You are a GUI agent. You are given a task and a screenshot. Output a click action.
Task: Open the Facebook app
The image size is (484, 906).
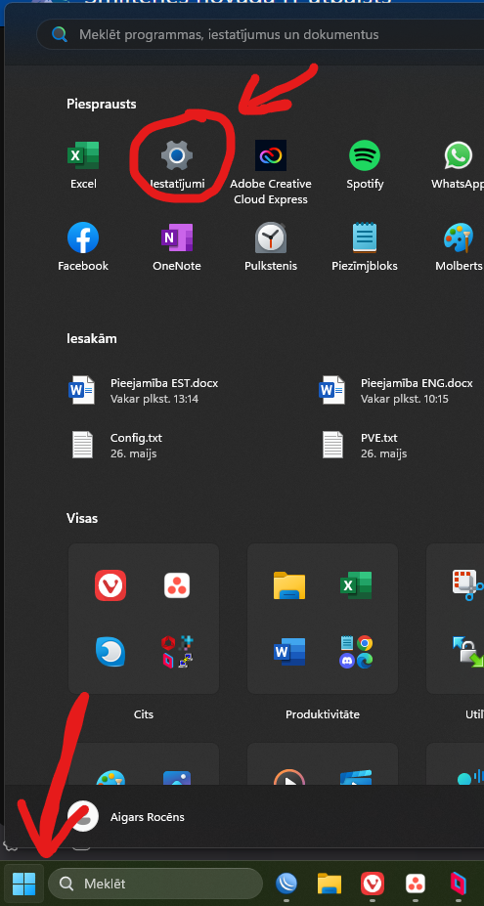(x=83, y=248)
